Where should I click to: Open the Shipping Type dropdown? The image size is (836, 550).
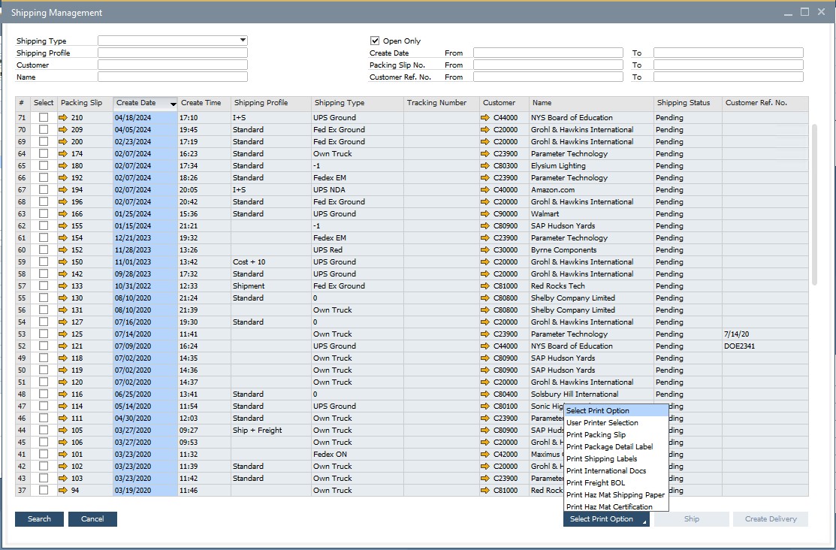pos(240,40)
